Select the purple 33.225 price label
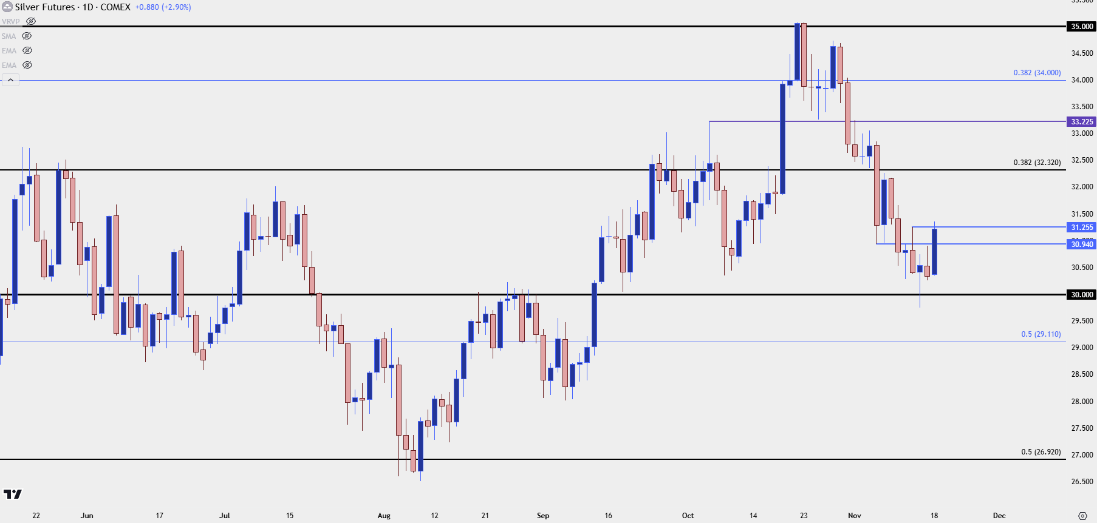The image size is (1097, 523). [x=1081, y=122]
